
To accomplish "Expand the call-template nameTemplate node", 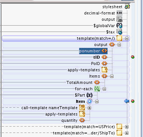I will [x=89, y=108].
